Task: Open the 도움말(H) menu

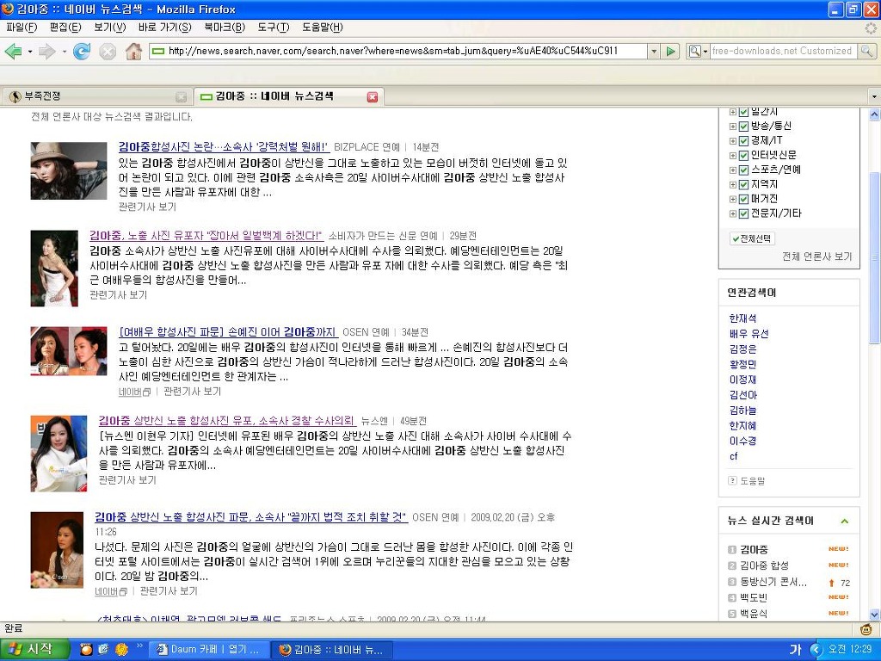Action: point(322,27)
